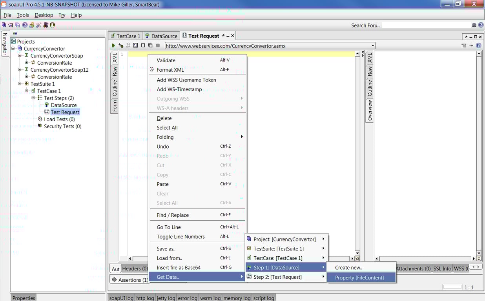Choose Find / Replace
Viewport: 485px width, 301px height.
click(197, 215)
